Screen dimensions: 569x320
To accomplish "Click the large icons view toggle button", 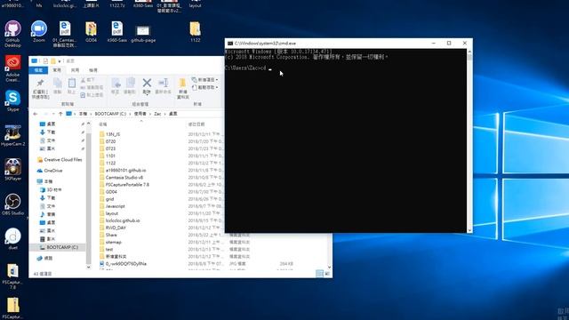I will [x=327, y=274].
